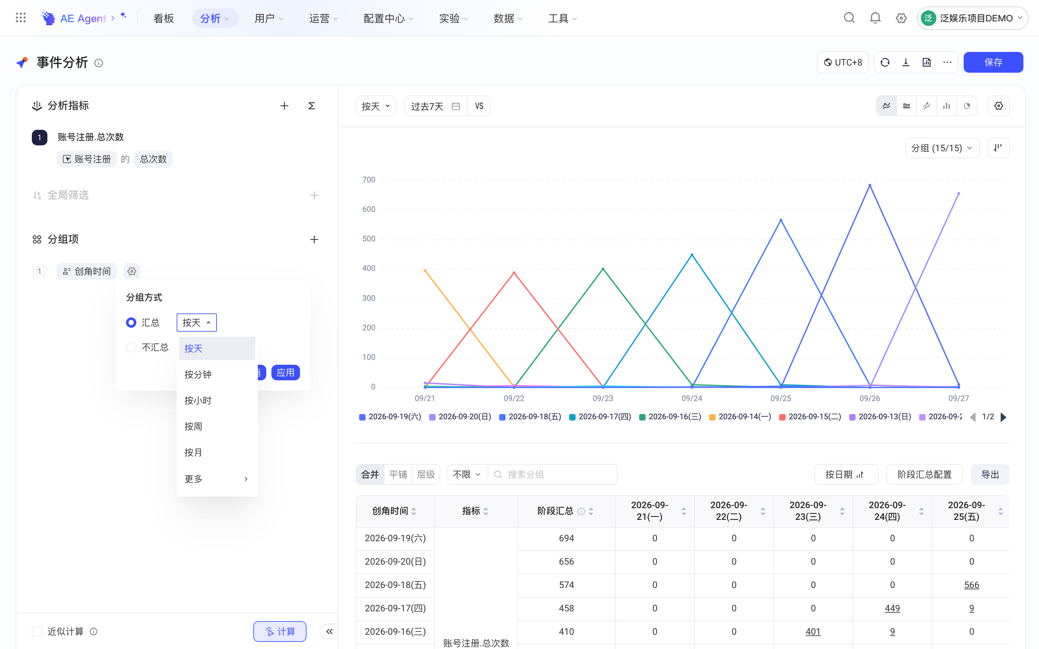Screen dimensions: 1039x649
Task: Open the 按天 granularity dropdown above chart
Action: coord(376,106)
